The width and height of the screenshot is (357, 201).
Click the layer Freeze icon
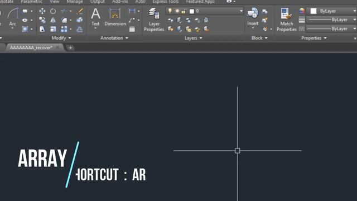pos(188,20)
